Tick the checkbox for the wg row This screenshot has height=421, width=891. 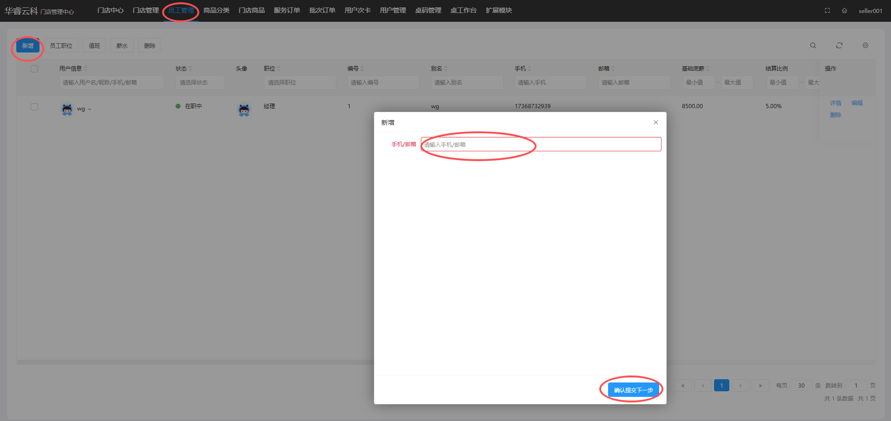[34, 107]
